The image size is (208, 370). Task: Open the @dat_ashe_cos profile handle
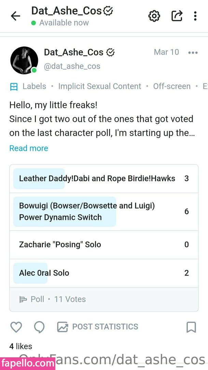72,66
